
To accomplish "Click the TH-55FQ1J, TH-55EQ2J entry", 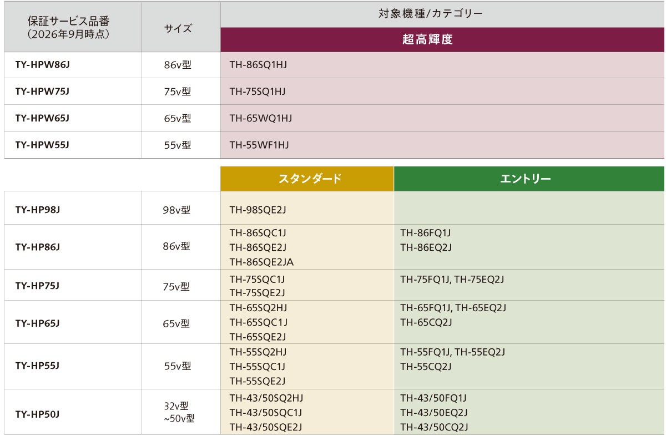I will click(452, 352).
